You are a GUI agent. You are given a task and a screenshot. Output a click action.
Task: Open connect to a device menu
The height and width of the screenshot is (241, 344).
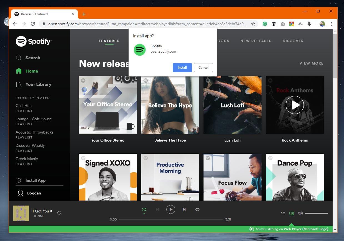(x=292, y=213)
